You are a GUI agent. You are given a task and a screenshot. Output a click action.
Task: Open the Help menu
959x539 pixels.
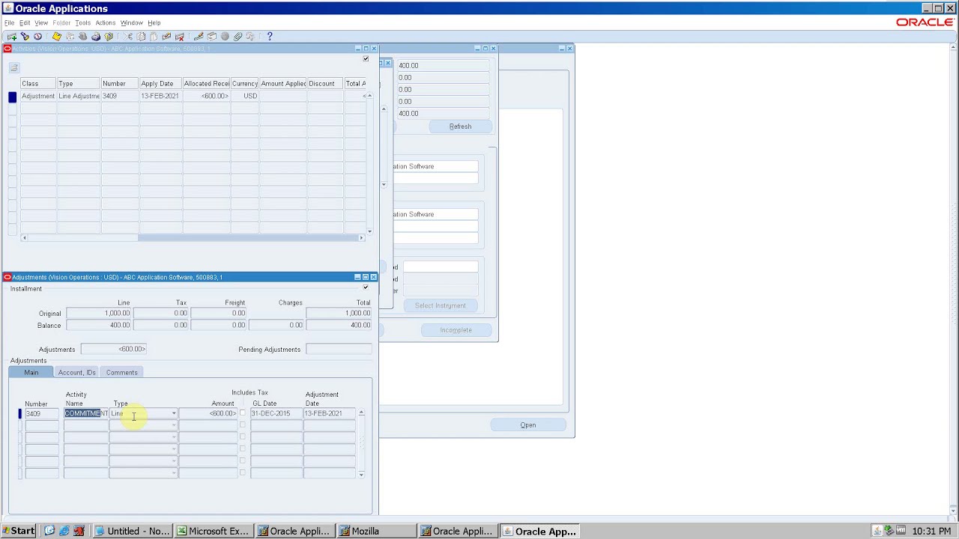click(x=154, y=22)
